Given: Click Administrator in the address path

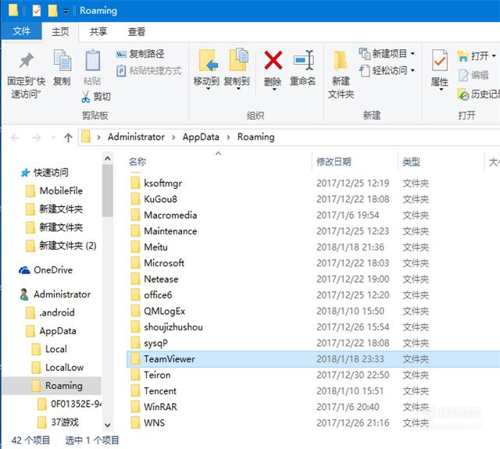Looking at the screenshot, I should click(136, 137).
